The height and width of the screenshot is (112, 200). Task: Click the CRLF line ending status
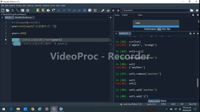click(x=173, y=104)
